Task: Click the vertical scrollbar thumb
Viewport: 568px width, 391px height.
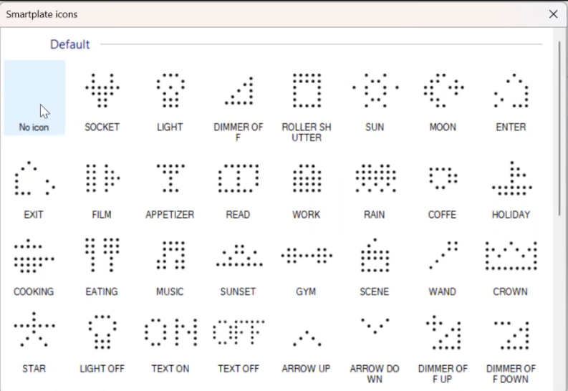Action: click(x=559, y=128)
